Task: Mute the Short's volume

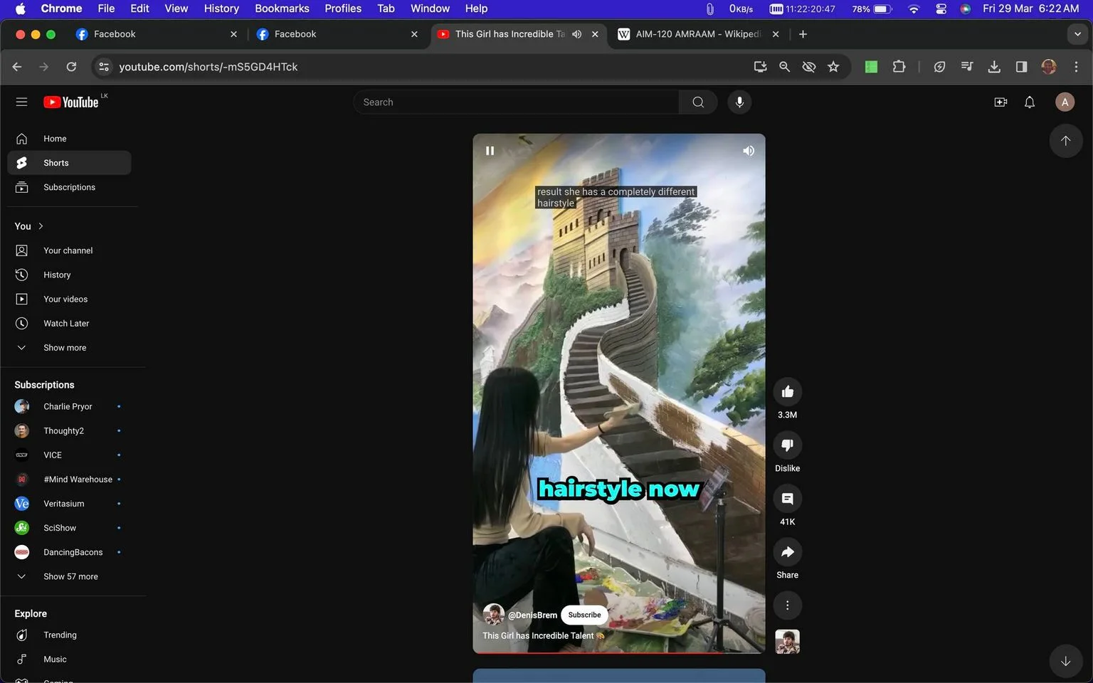Action: (749, 151)
